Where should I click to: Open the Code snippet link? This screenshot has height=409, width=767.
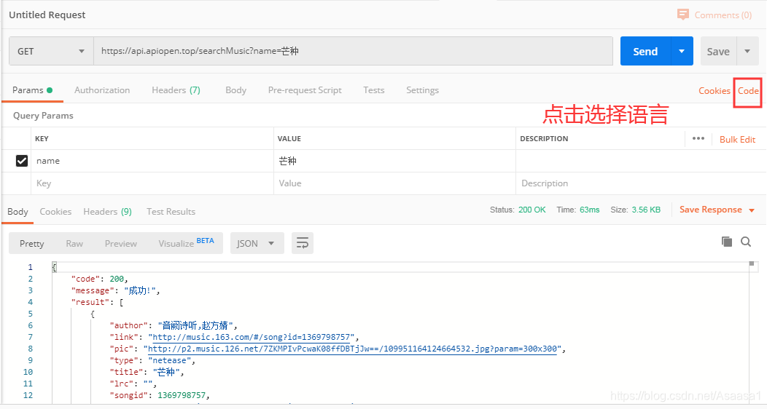click(x=749, y=91)
